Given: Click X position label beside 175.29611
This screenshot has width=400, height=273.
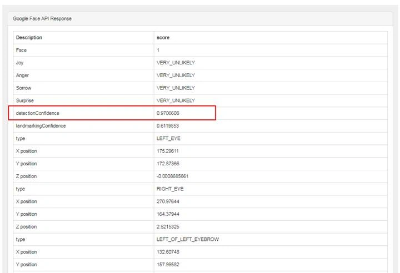Looking at the screenshot, I should tap(26, 151).
